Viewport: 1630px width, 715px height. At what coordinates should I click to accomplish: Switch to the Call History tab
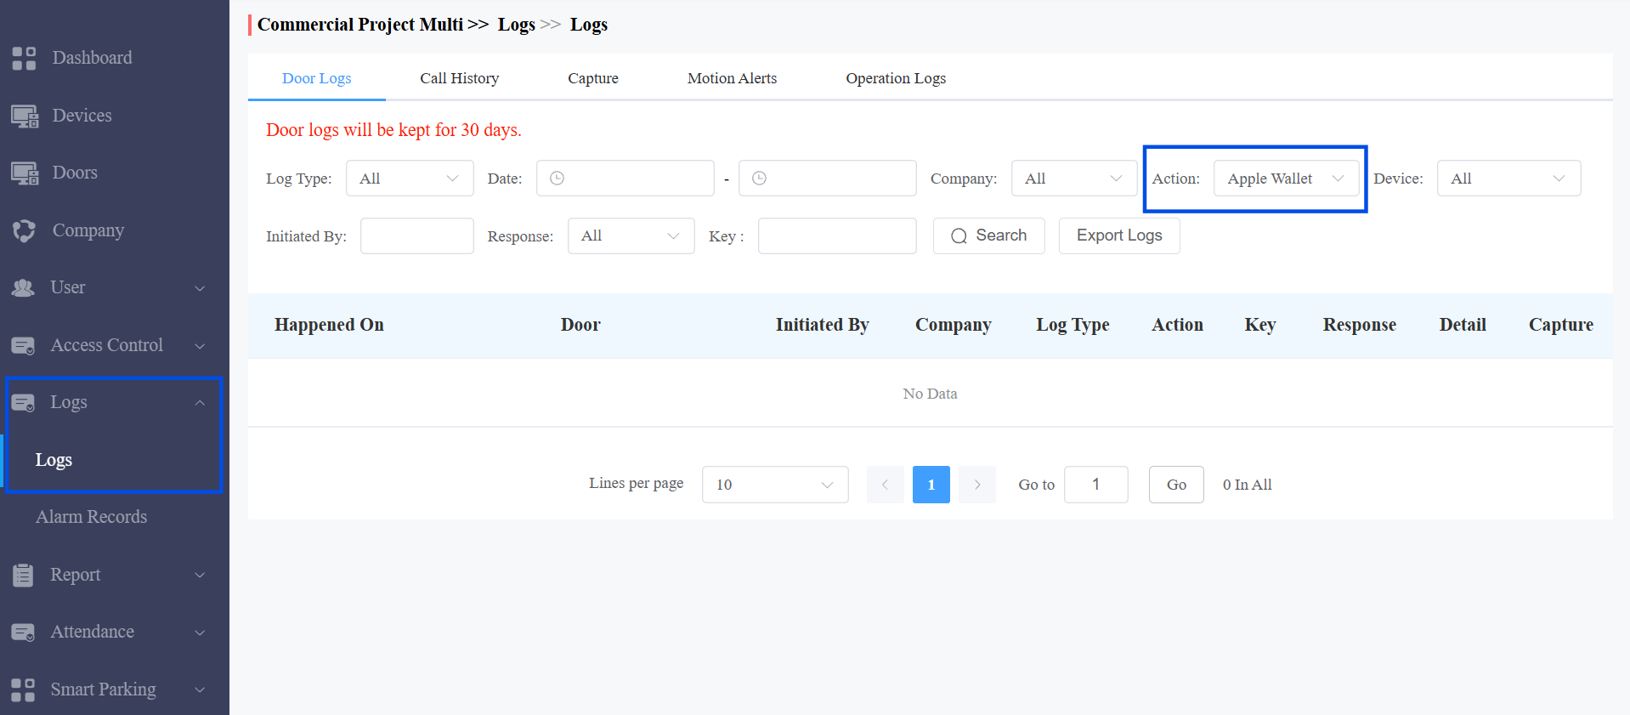(460, 78)
